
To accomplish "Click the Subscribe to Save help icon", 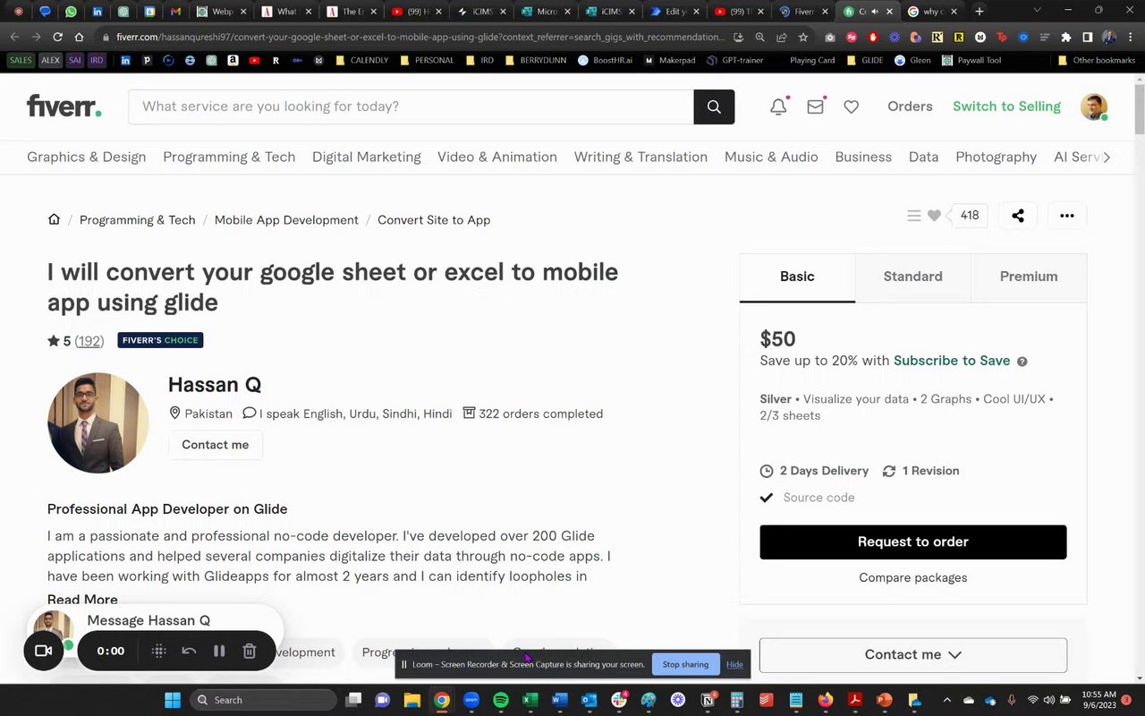I will pos(1022,362).
